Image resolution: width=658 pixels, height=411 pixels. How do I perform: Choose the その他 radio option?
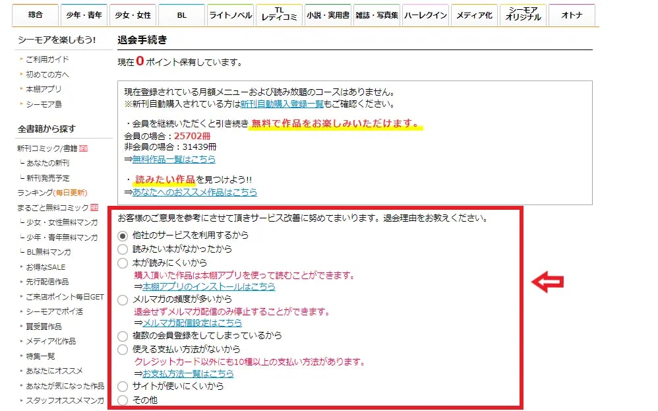(122, 400)
